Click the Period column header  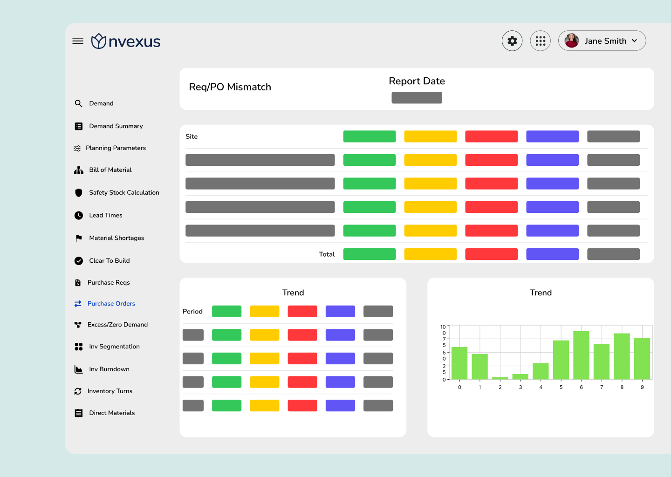click(192, 312)
